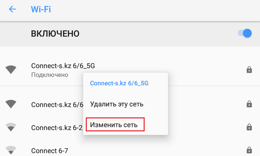Tap the Wi-Fi title in header
This screenshot has height=156, width=260.
coord(41,9)
